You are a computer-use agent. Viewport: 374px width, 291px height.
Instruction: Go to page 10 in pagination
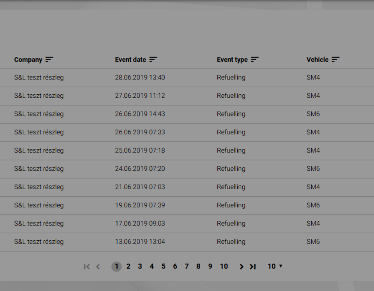[x=224, y=266]
